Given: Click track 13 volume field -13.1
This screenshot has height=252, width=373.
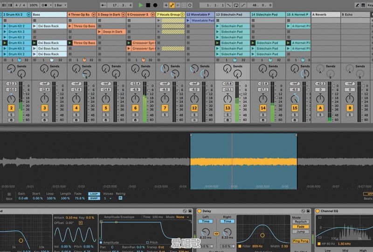Looking at the screenshot, I should 228,90.
